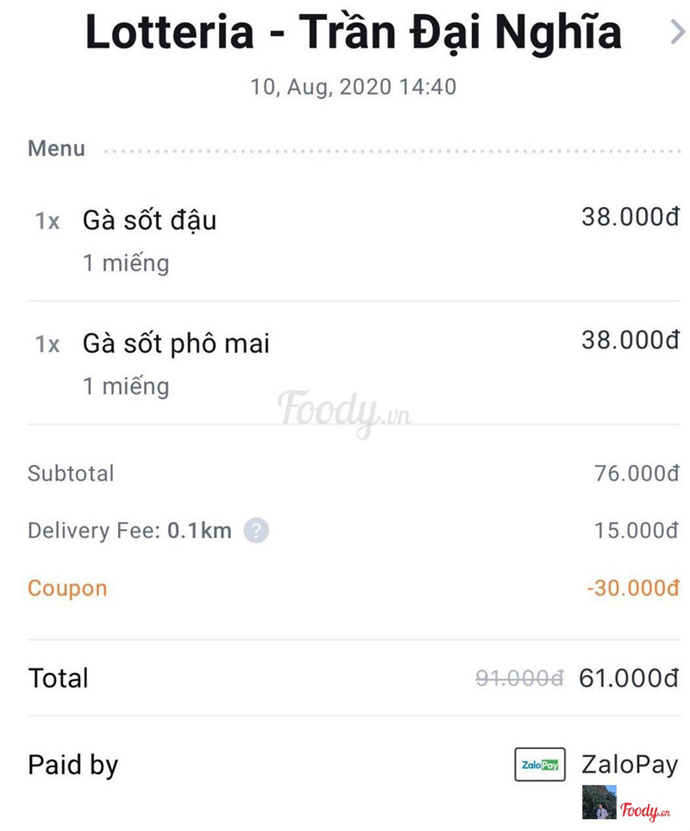Click the ZaloPay payment method text
Image resolution: width=690 pixels, height=831 pixels.
click(x=630, y=765)
